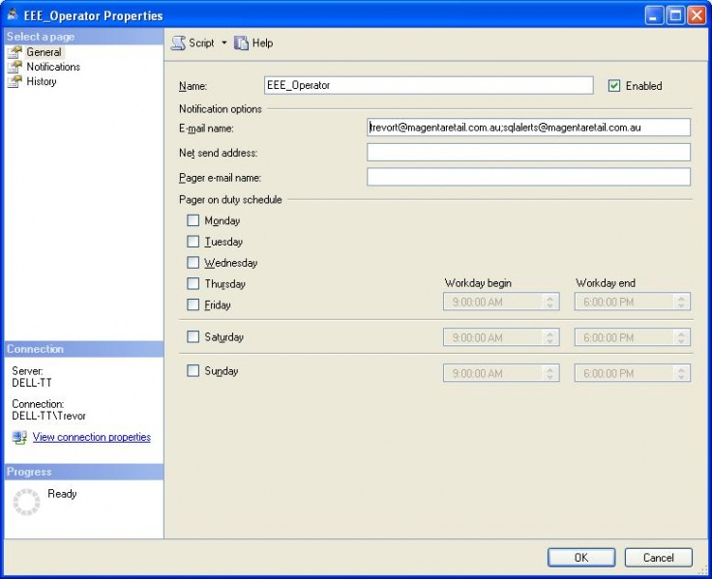Click the Notifications page icon
The height and width of the screenshot is (579, 712).
click(15, 67)
